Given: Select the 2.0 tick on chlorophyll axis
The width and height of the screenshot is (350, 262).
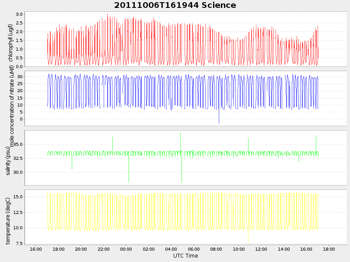Looking at the screenshot, I should (x=19, y=31).
